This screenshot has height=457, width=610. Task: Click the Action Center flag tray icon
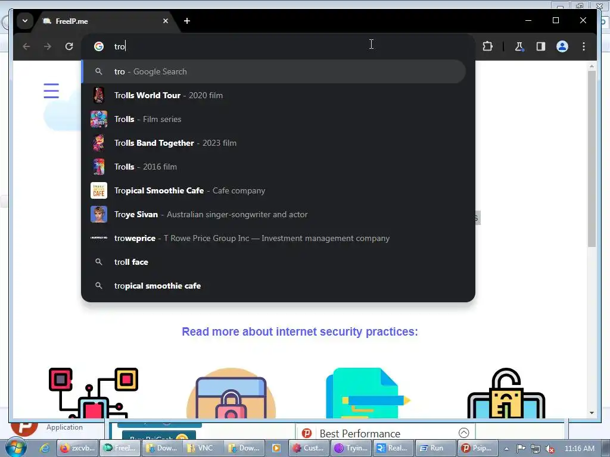(521, 449)
